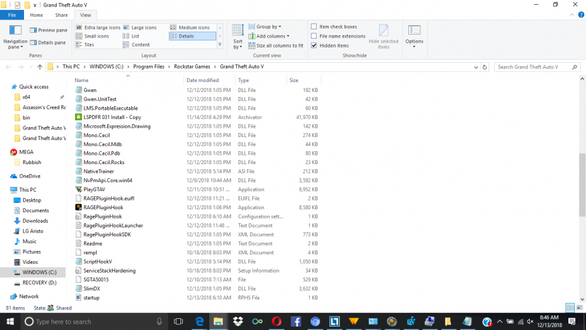Open File Explorer help

click(581, 15)
